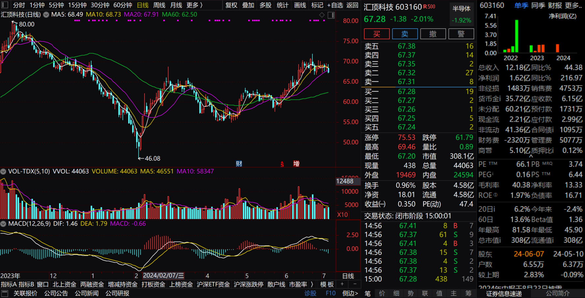Click the 财 event marker on chart

239,163
